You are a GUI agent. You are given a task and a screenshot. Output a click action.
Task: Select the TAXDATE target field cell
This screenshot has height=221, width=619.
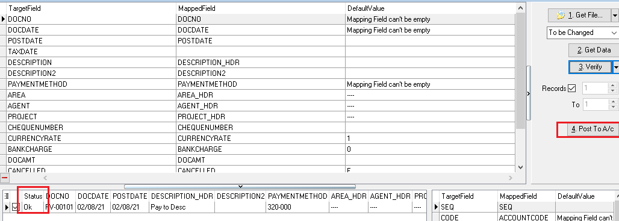(x=91, y=52)
